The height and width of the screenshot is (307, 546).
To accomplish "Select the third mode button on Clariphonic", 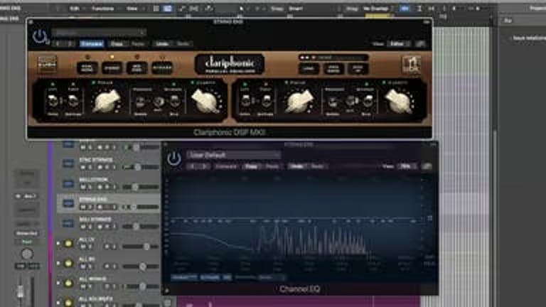I will [136, 68].
